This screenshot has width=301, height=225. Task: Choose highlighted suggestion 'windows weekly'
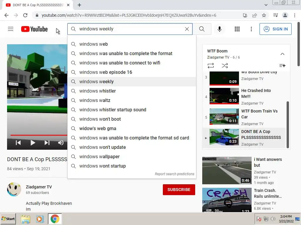pos(132,81)
